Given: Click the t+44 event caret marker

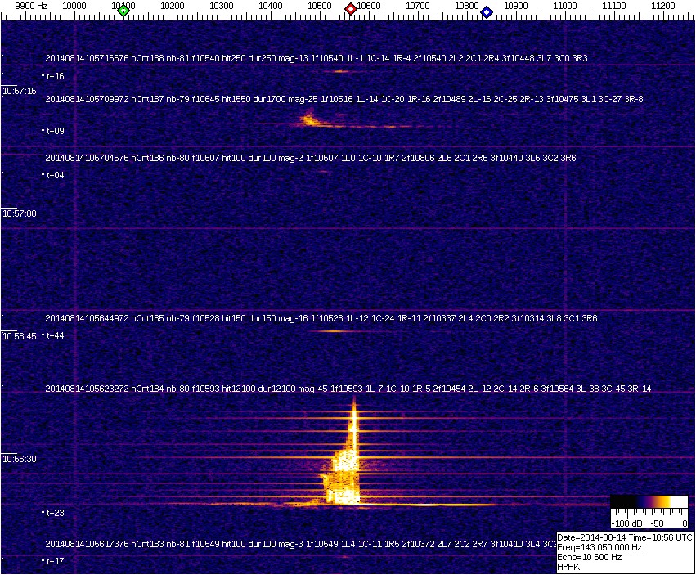Looking at the screenshot, I should (x=55, y=335).
